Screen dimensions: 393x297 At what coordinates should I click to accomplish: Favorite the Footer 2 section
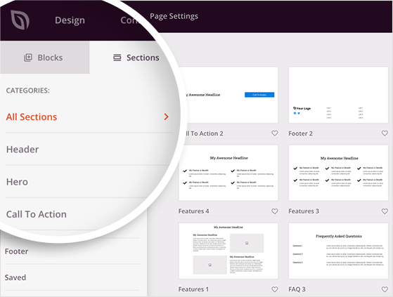tap(385, 133)
